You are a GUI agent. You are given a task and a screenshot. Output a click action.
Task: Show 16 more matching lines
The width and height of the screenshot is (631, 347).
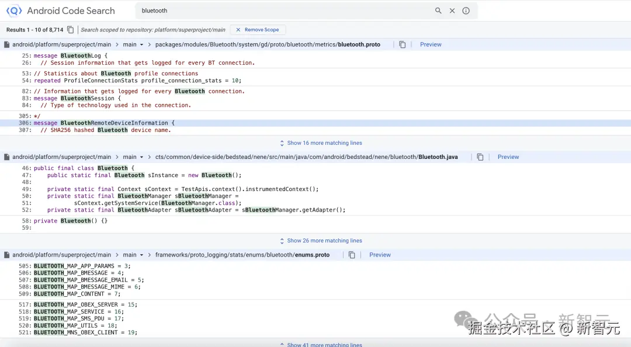coord(321,143)
